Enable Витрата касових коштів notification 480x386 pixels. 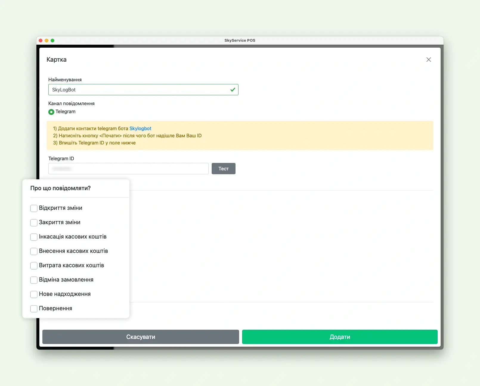[34, 265]
